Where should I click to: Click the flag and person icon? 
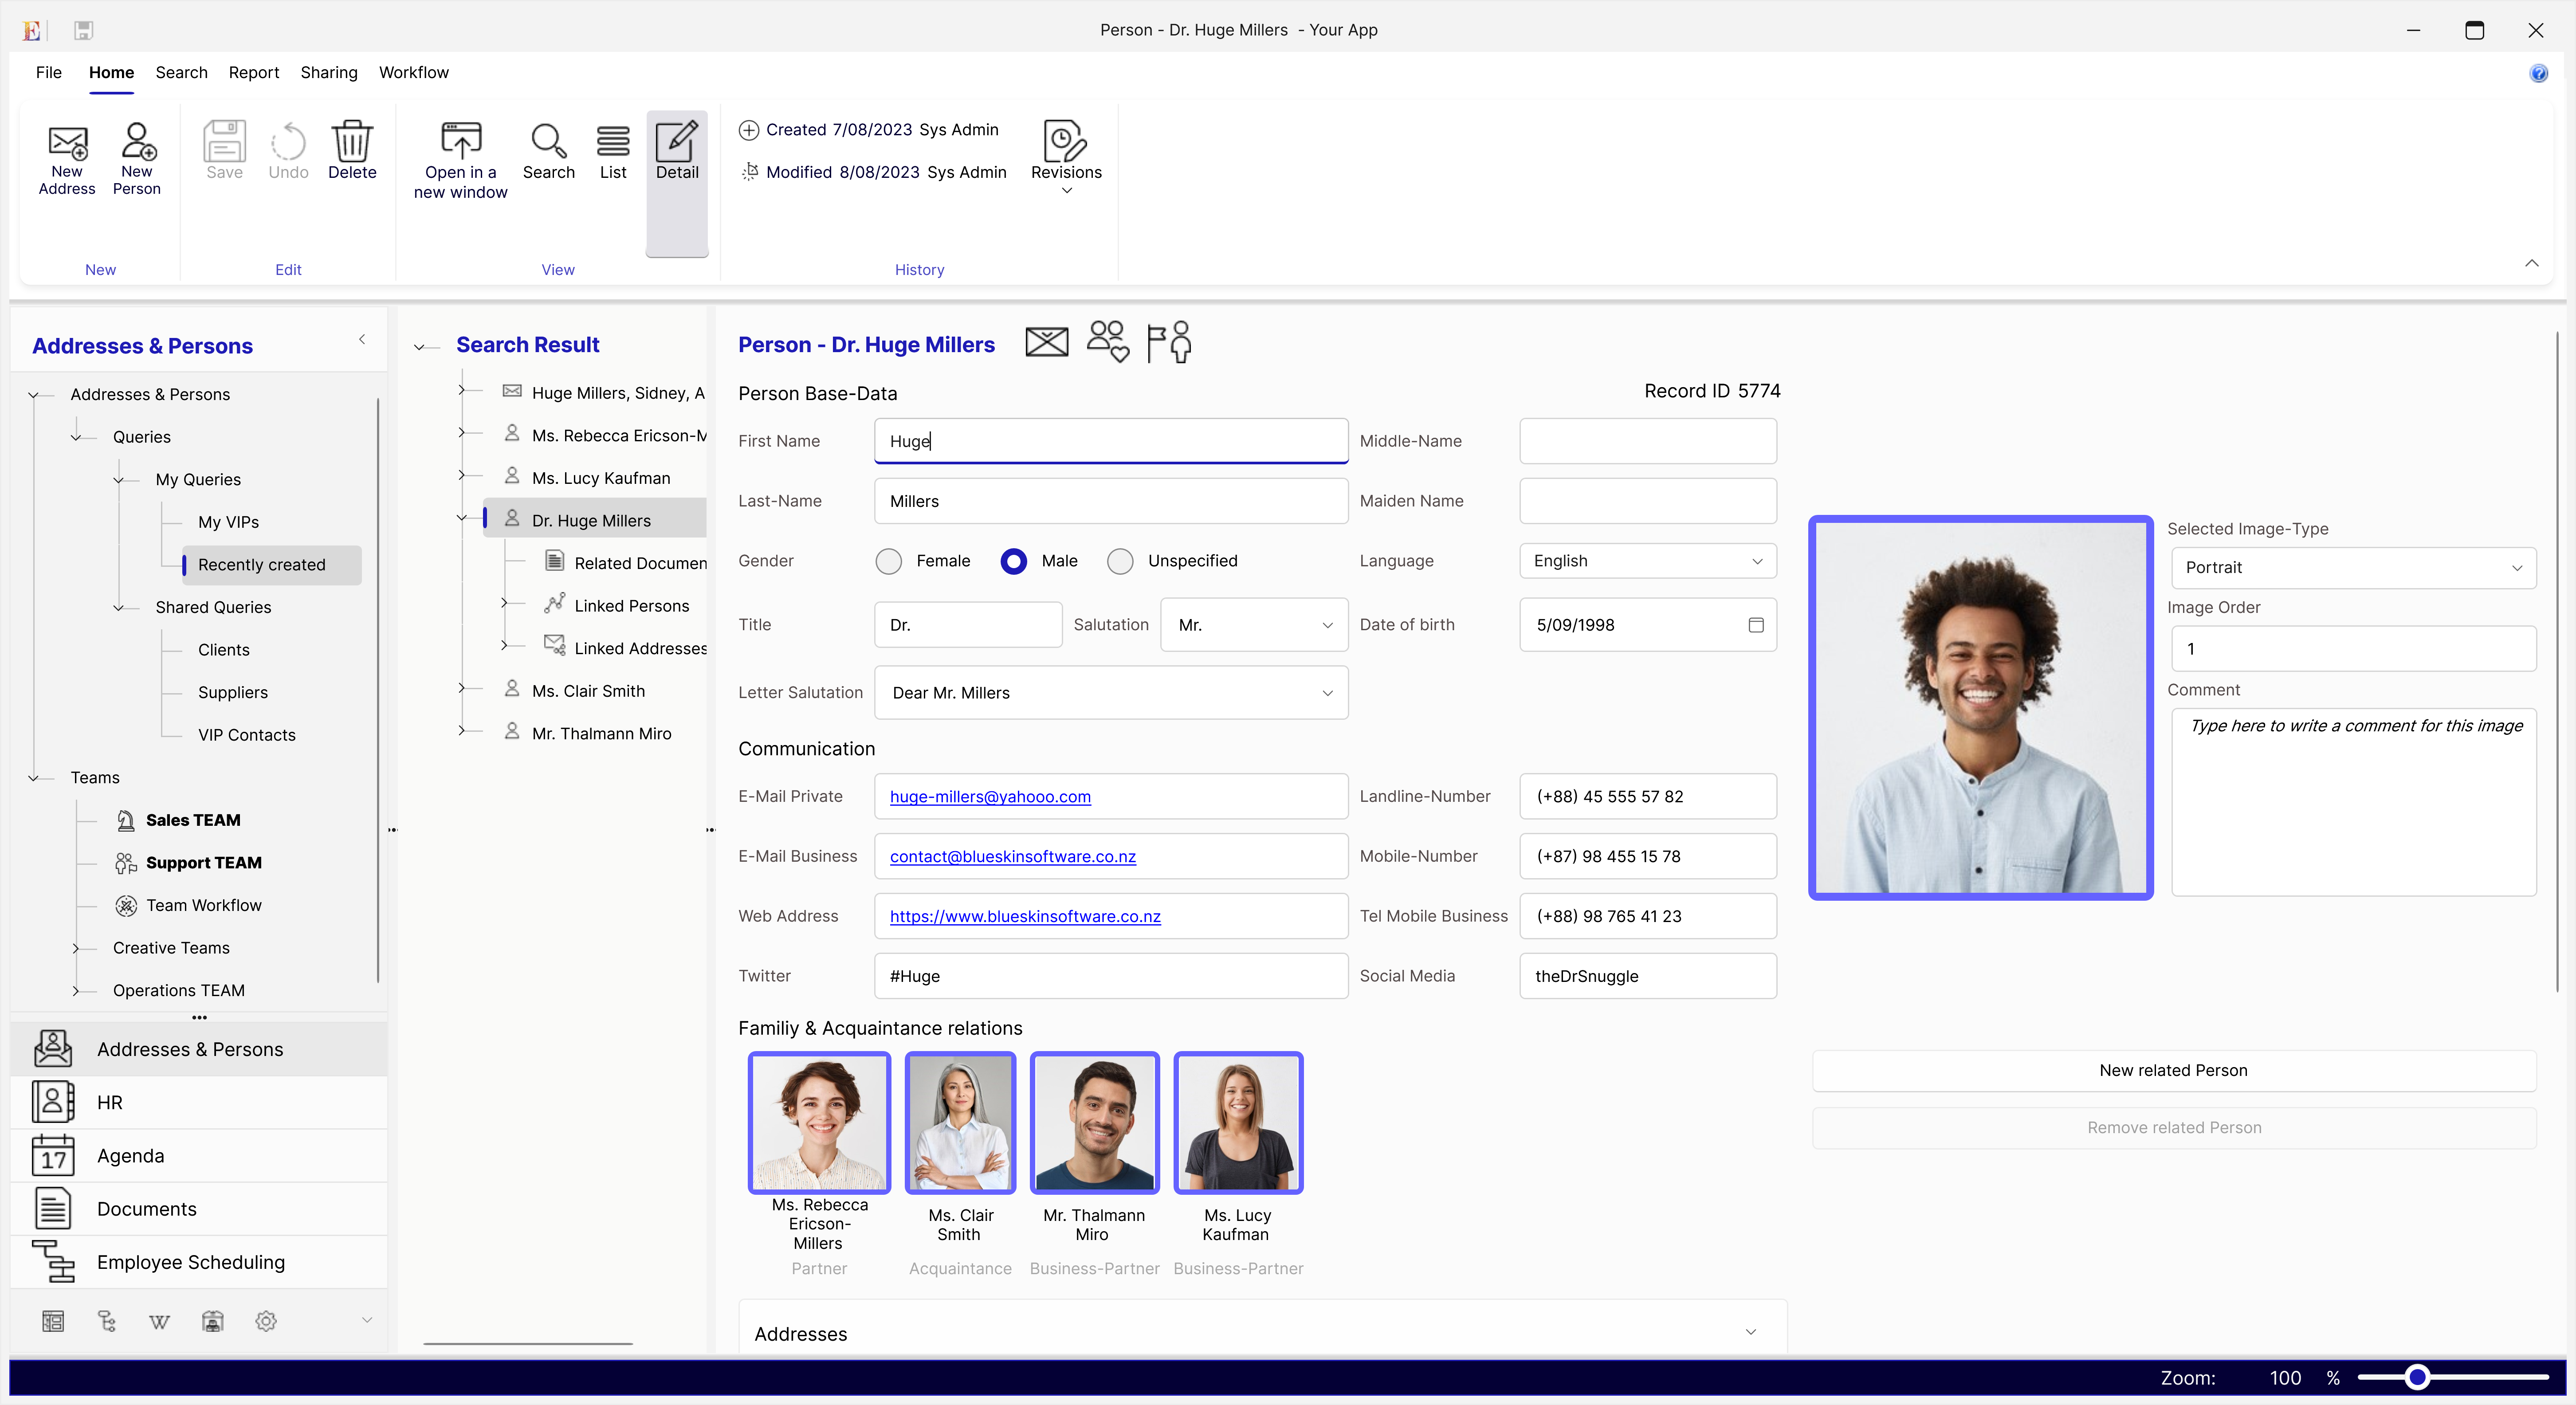(x=1169, y=342)
